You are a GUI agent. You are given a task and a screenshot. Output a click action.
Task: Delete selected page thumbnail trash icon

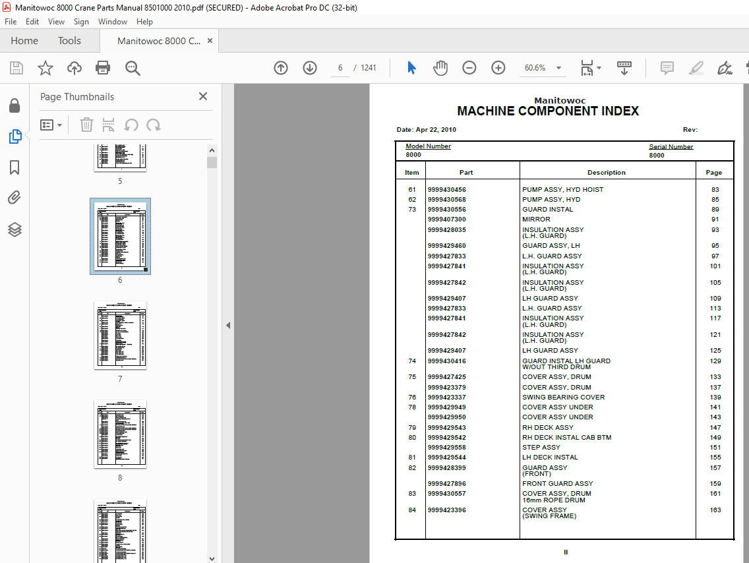pos(86,125)
